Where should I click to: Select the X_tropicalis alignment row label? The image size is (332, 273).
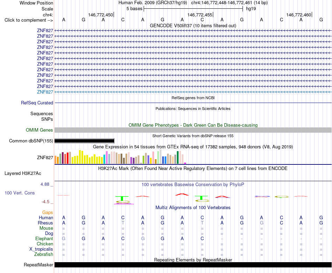(41, 249)
